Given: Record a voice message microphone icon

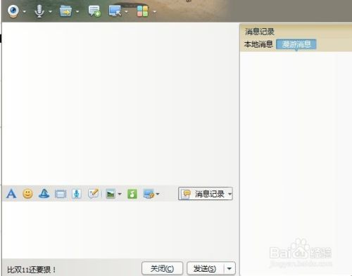Looking at the screenshot, I should coord(77,194).
